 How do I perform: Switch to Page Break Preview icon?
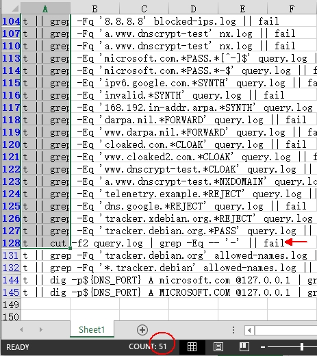point(244,346)
